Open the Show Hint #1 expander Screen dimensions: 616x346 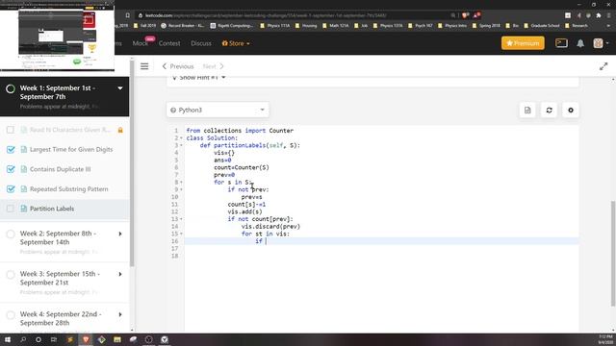[x=199, y=77]
